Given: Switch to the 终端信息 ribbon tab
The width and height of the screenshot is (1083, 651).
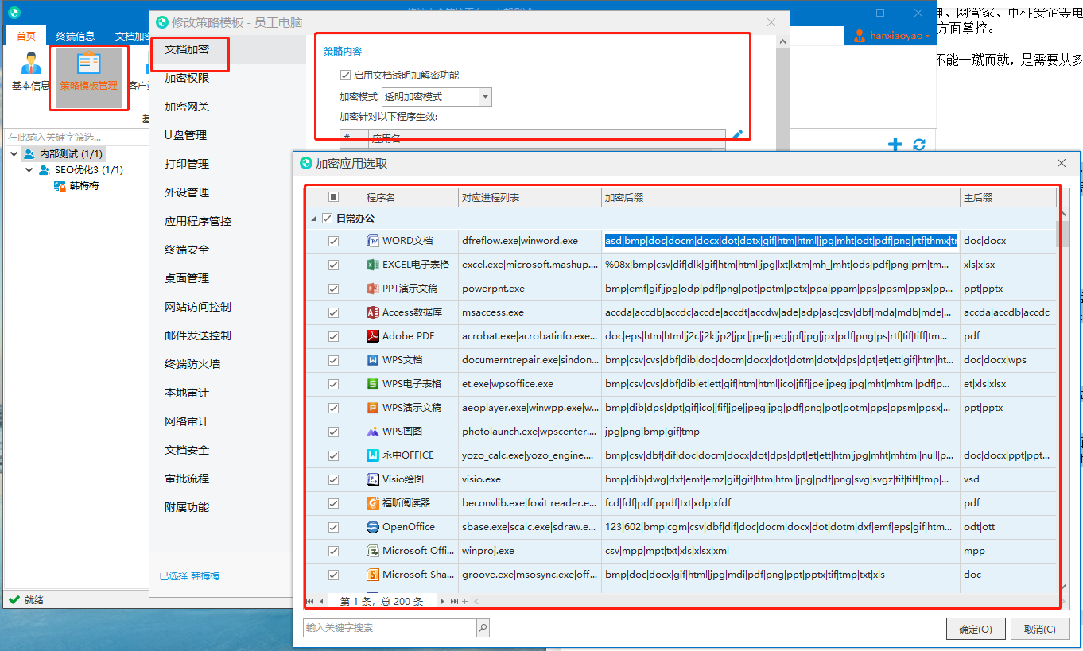Looking at the screenshot, I should (76, 36).
